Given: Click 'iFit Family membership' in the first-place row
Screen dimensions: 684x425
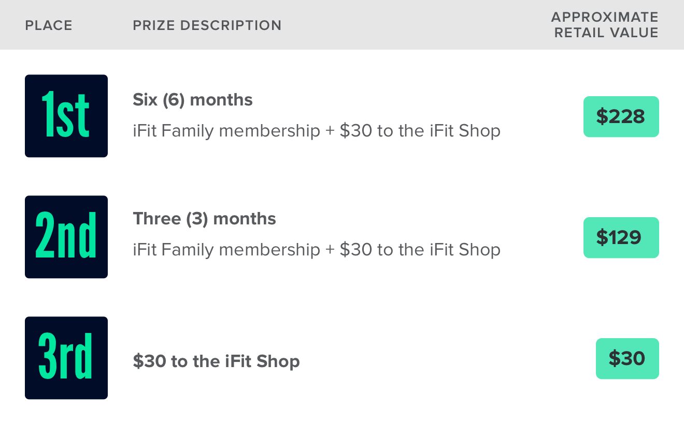Looking at the screenshot, I should tap(226, 131).
